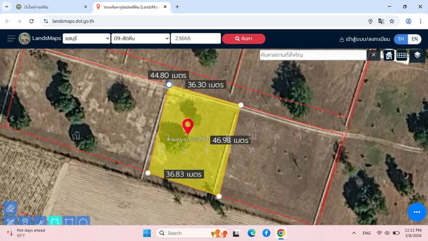Clear the place search box with X
This screenshot has height=241, width=428.
tap(373, 55)
